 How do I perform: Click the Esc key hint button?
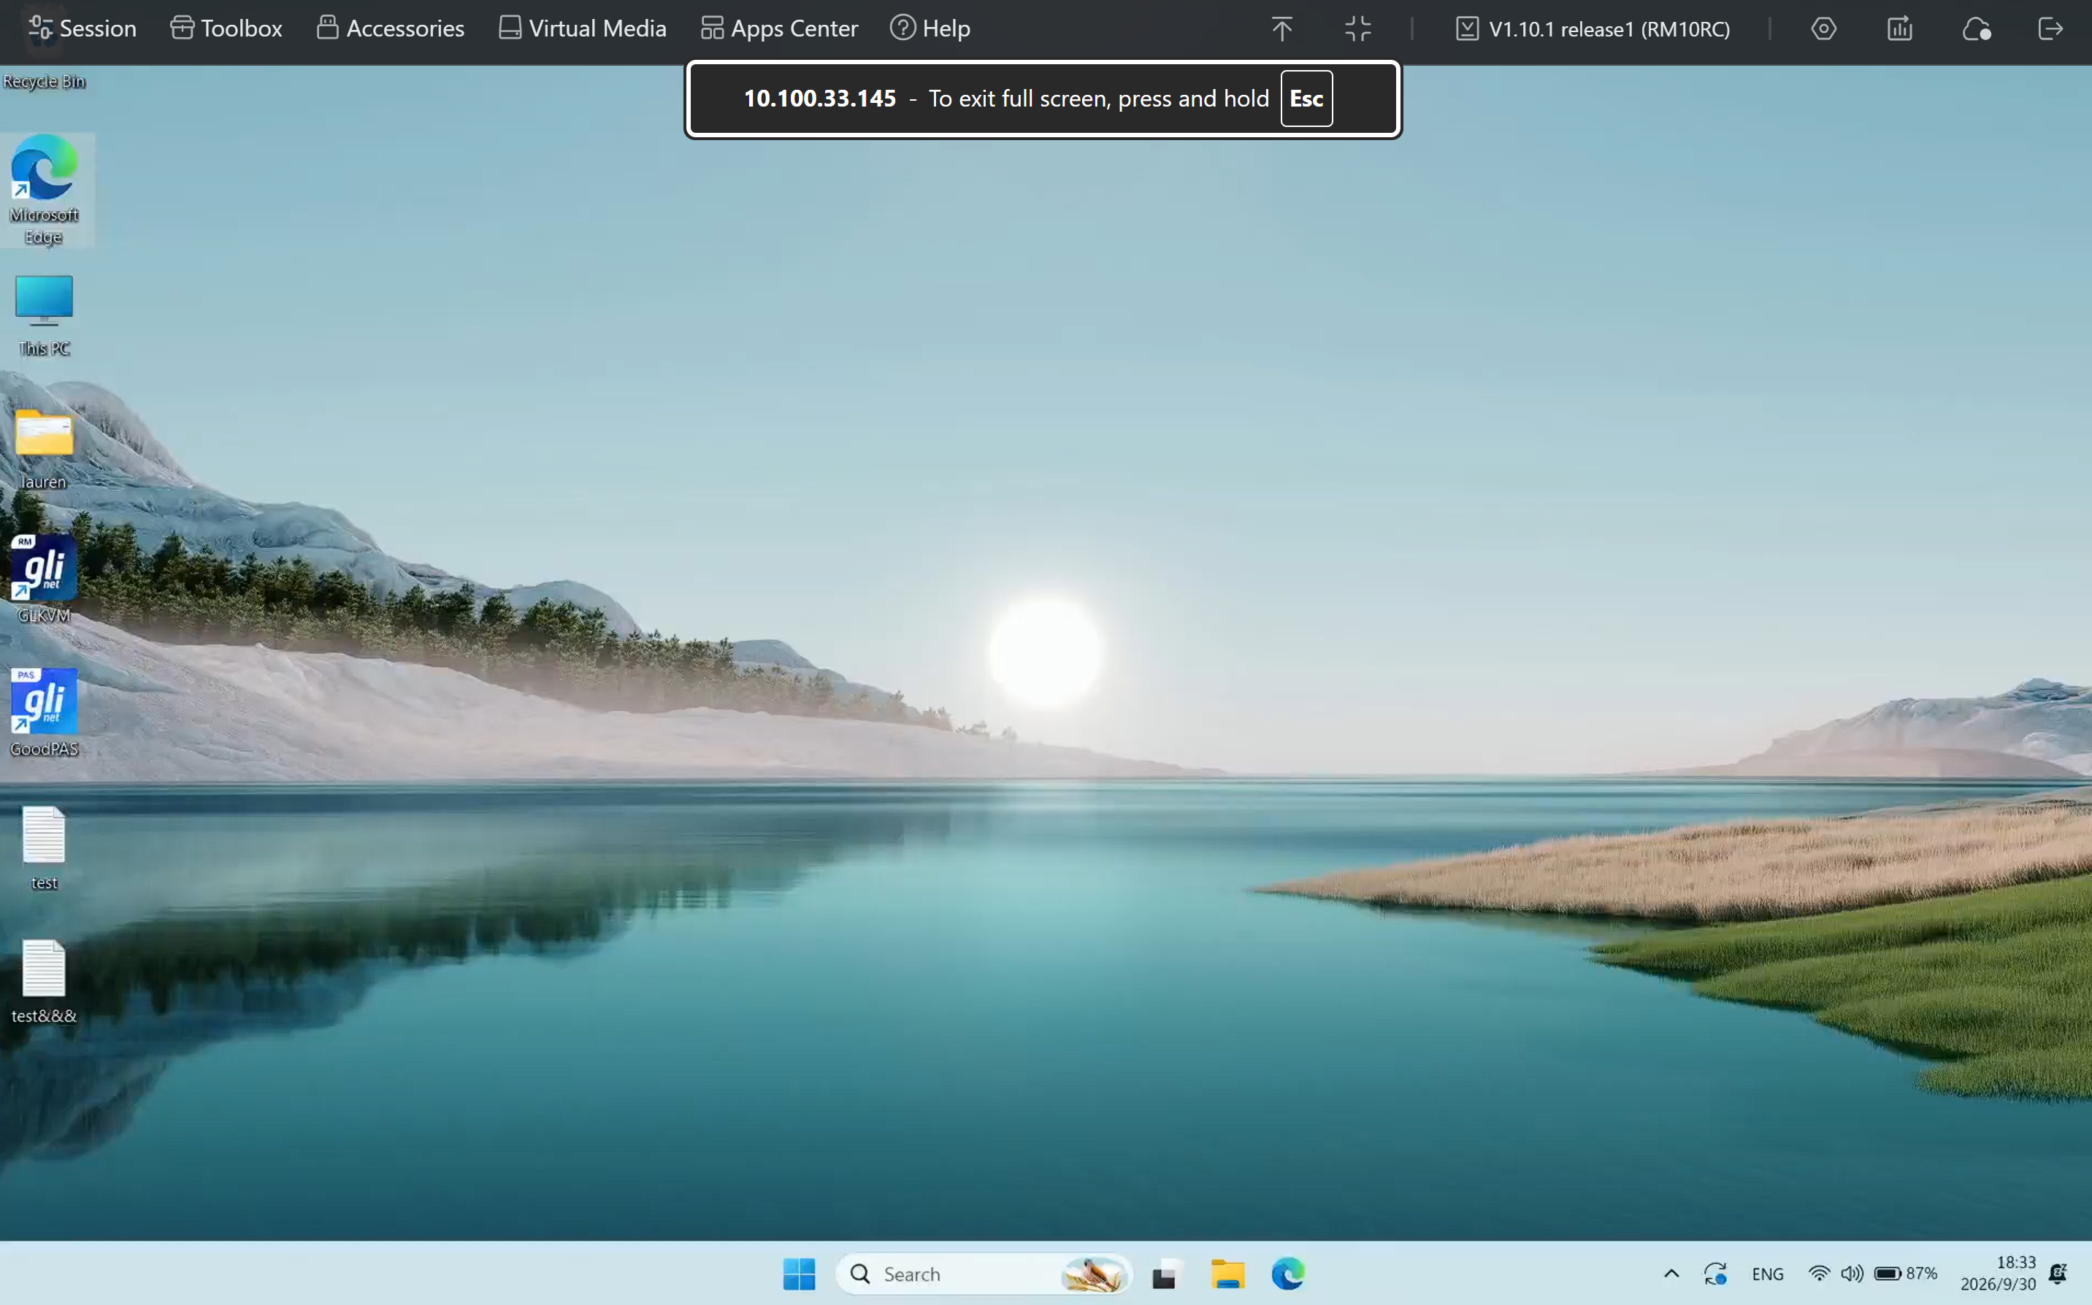pos(1306,99)
